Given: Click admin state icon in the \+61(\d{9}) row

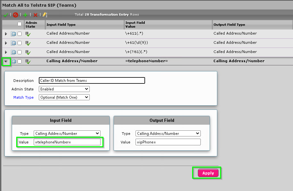Looking at the screenshot, I should (x=28, y=43).
